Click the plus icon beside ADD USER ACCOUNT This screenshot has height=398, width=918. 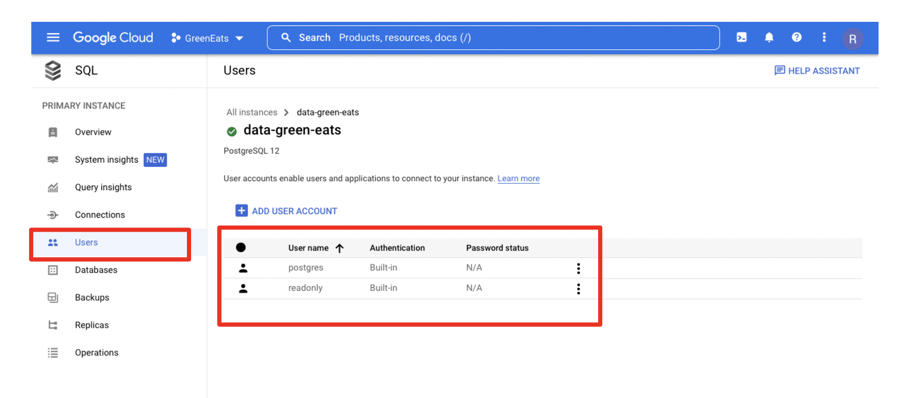point(241,210)
